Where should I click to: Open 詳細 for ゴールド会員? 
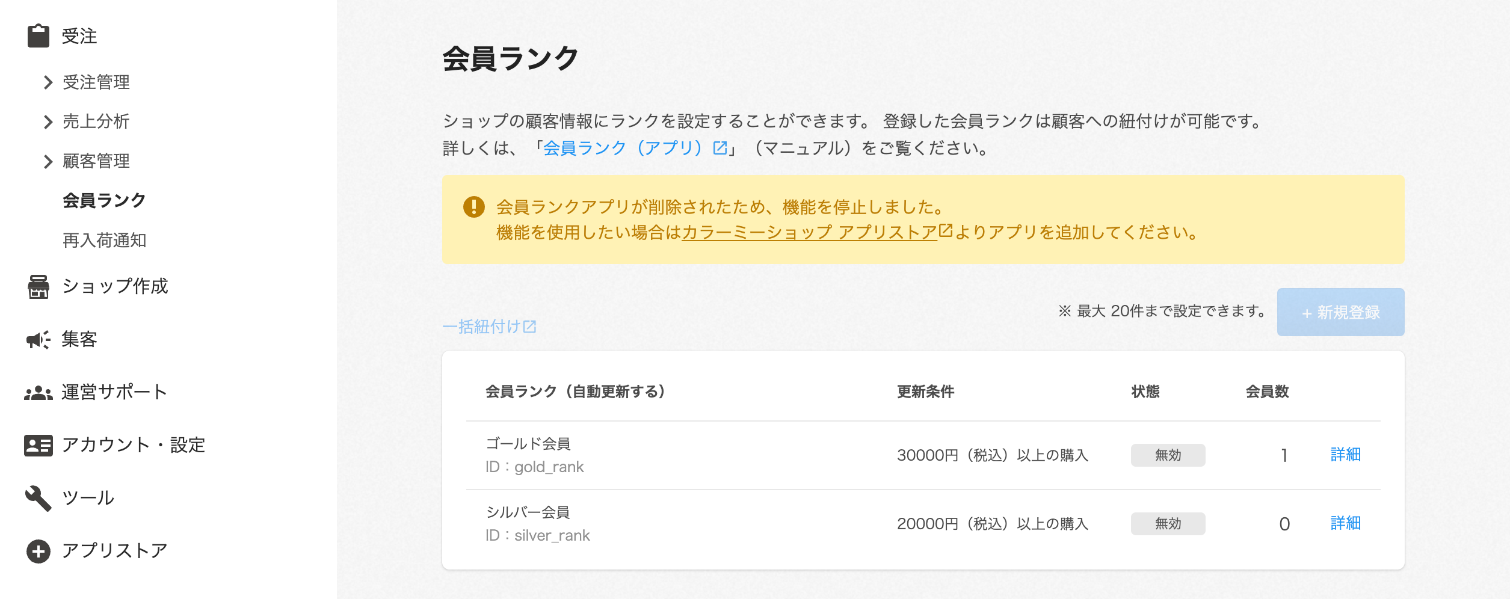coord(1345,455)
